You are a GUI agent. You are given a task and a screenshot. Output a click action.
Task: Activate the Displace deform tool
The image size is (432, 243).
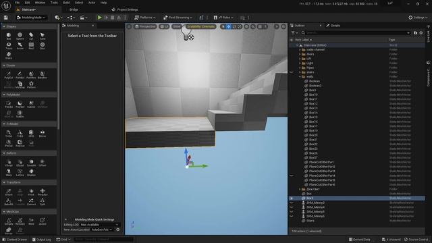tap(31, 173)
